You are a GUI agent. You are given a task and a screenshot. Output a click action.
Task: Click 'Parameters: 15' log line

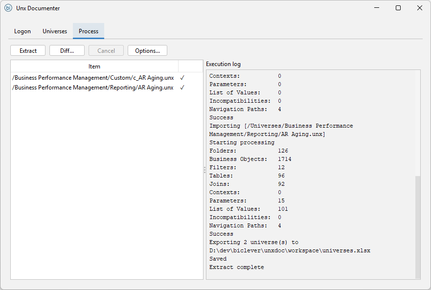click(247, 201)
